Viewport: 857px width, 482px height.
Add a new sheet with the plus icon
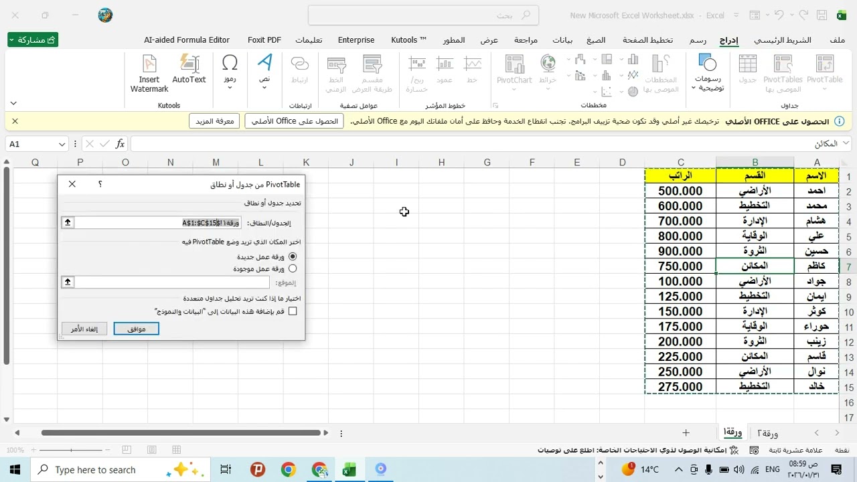click(x=686, y=433)
